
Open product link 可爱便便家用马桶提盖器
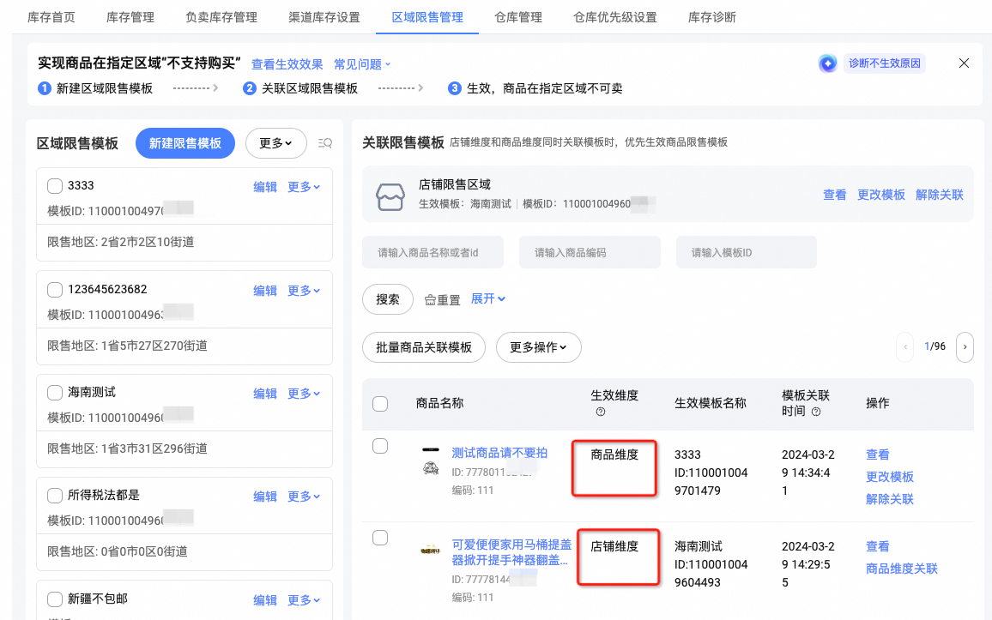coord(511,552)
